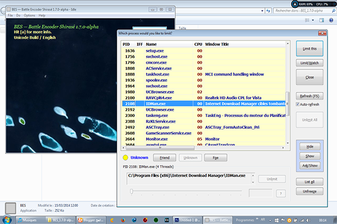Click the RAM booster rocket icon
This screenshot has height=224, width=337.
point(295,4)
